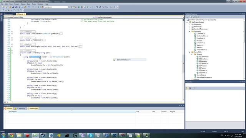Open the File menu
The height and width of the screenshot is (138, 246).
tap(2, 4)
